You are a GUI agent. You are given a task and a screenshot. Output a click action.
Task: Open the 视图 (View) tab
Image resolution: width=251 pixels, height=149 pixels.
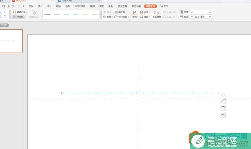[101, 6]
